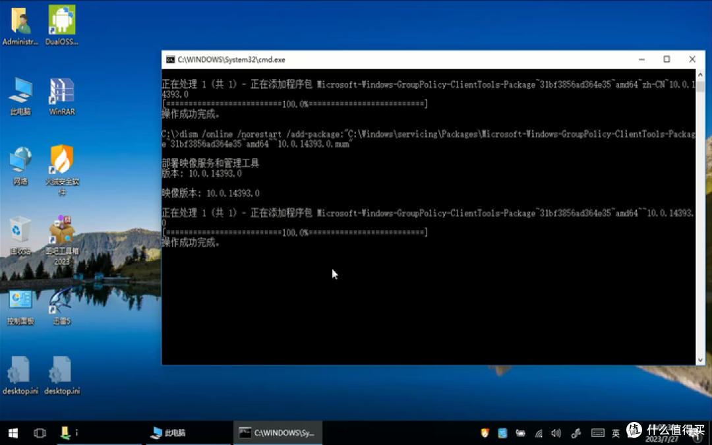Launch the DualOSS Android shortcut

(62, 26)
